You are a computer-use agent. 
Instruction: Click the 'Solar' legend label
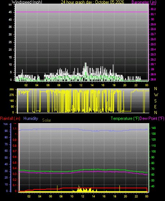point(46,120)
